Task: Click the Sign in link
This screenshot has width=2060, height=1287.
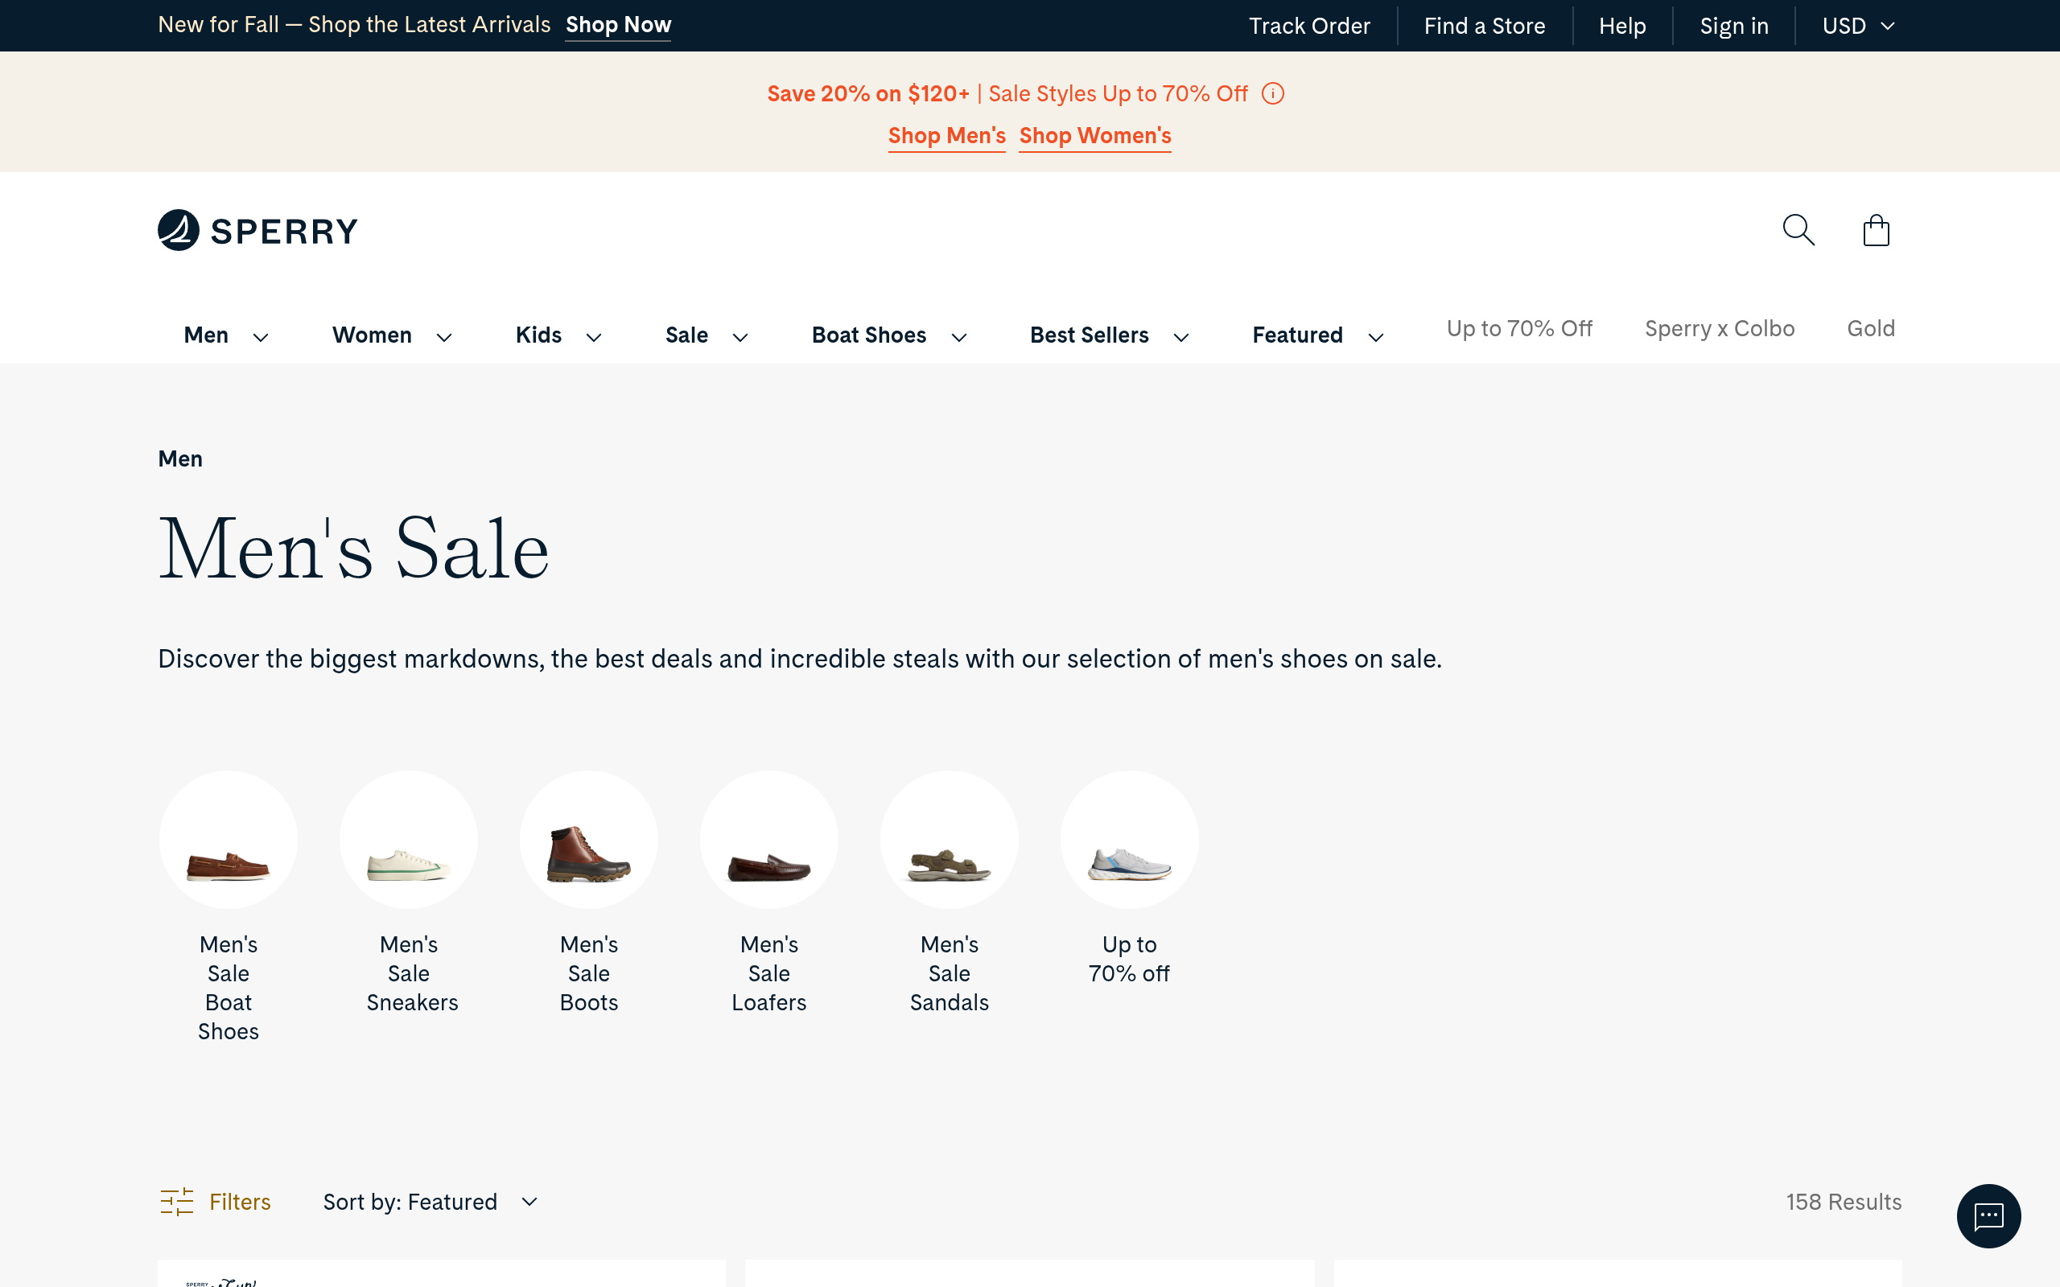Action: [x=1734, y=26]
